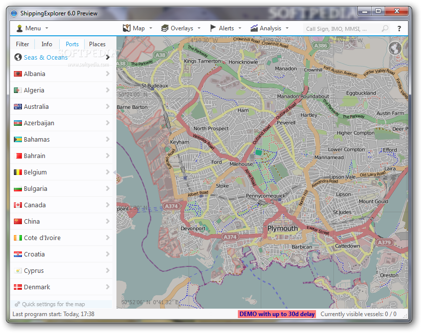Click the Overlays layers icon
Screen dimensions: 422x333
(x=165, y=28)
